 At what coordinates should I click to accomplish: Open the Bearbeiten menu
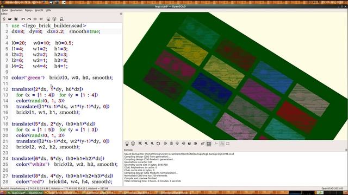coord(16,10)
